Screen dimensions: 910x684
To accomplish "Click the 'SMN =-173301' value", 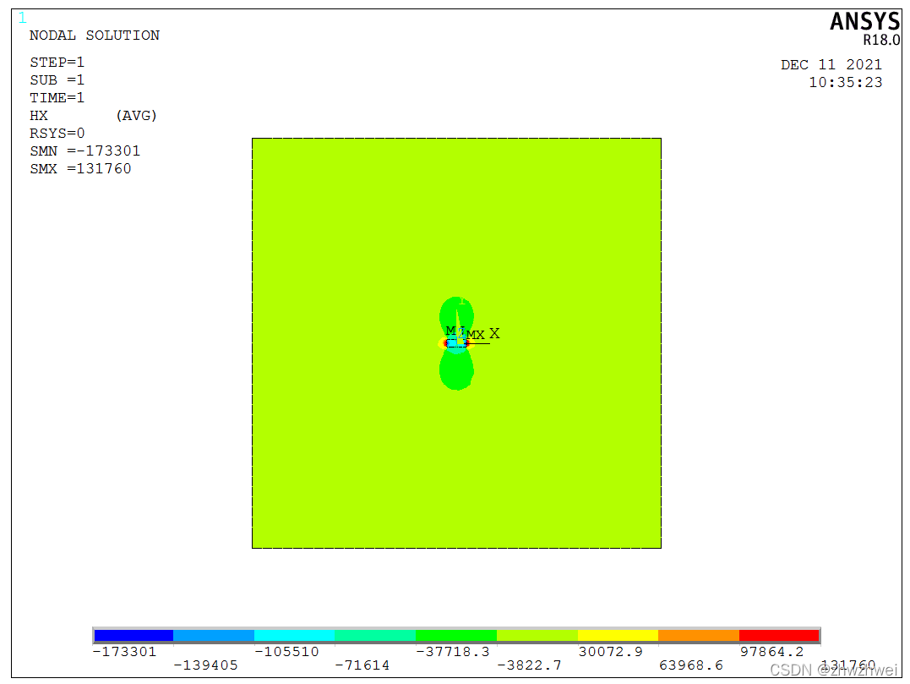I will click(x=84, y=151).
